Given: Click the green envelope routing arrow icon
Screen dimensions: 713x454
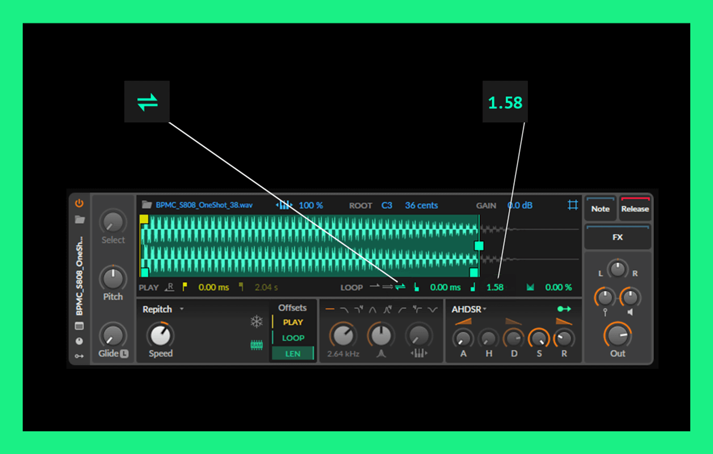Looking at the screenshot, I should [x=564, y=309].
